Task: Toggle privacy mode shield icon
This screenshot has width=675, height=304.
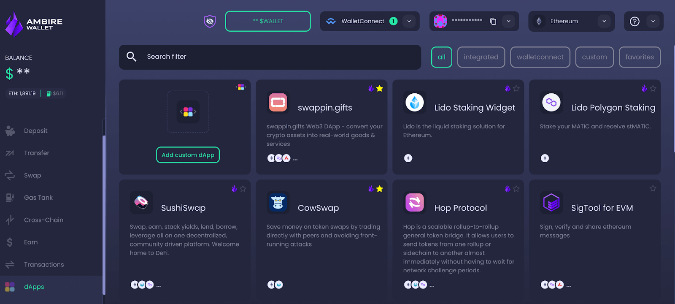Action: [x=210, y=21]
